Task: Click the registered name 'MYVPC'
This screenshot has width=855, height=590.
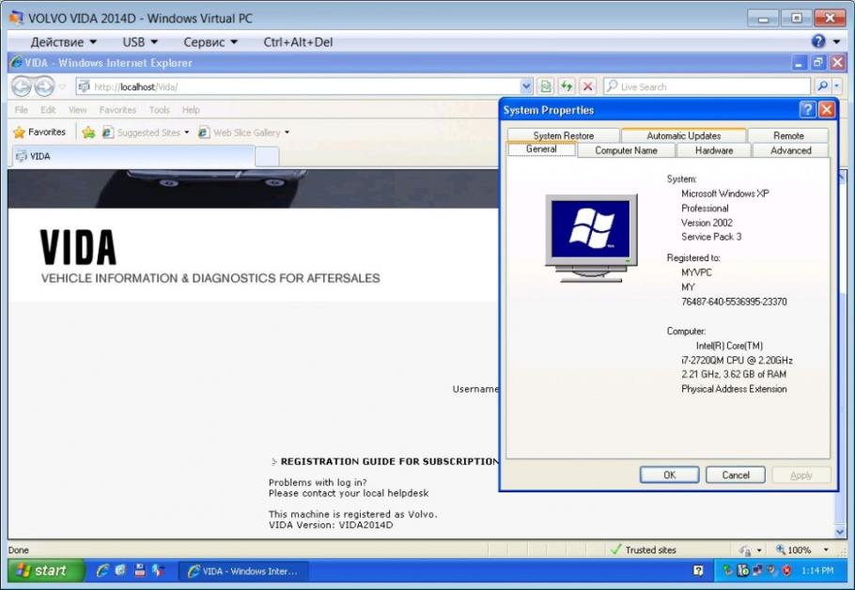Action: coord(696,272)
